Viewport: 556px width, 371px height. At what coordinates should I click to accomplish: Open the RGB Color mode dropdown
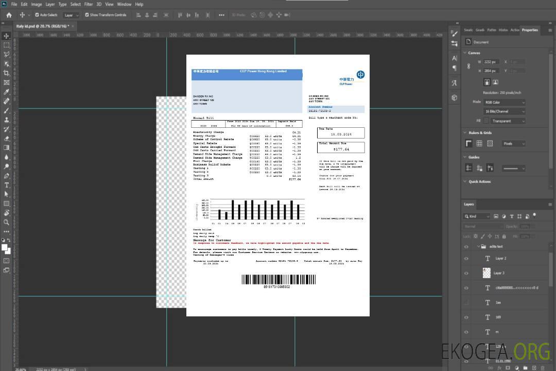pyautogui.click(x=504, y=102)
